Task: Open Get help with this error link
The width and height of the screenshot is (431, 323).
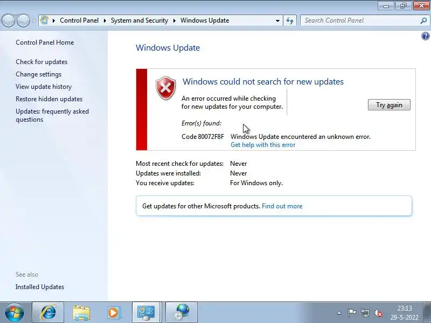Action: 263,145
